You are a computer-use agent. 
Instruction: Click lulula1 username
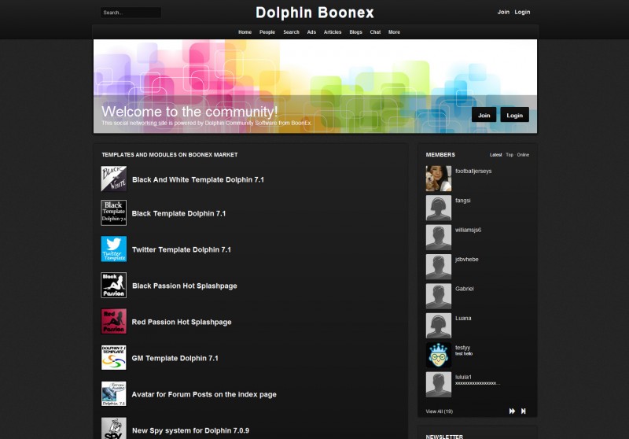click(x=463, y=377)
